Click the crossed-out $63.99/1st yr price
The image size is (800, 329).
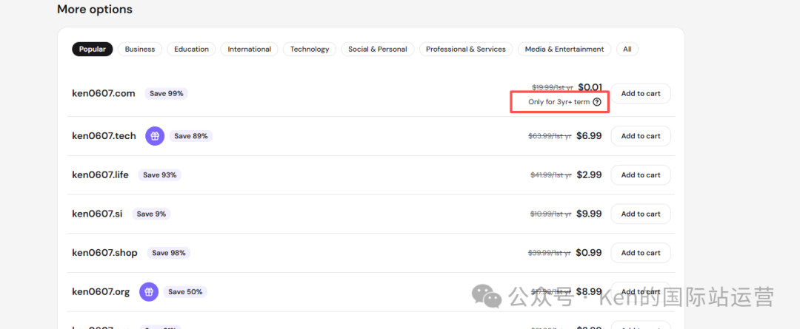tap(550, 137)
